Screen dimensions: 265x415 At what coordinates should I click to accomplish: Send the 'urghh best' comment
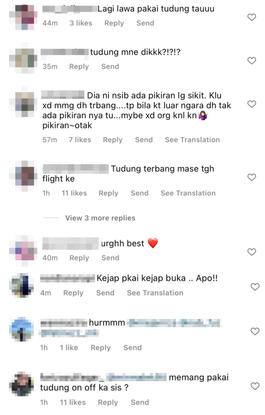point(110,258)
